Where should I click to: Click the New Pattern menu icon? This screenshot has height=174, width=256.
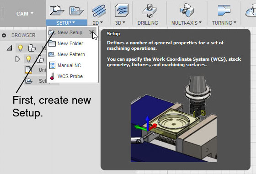click(x=52, y=54)
